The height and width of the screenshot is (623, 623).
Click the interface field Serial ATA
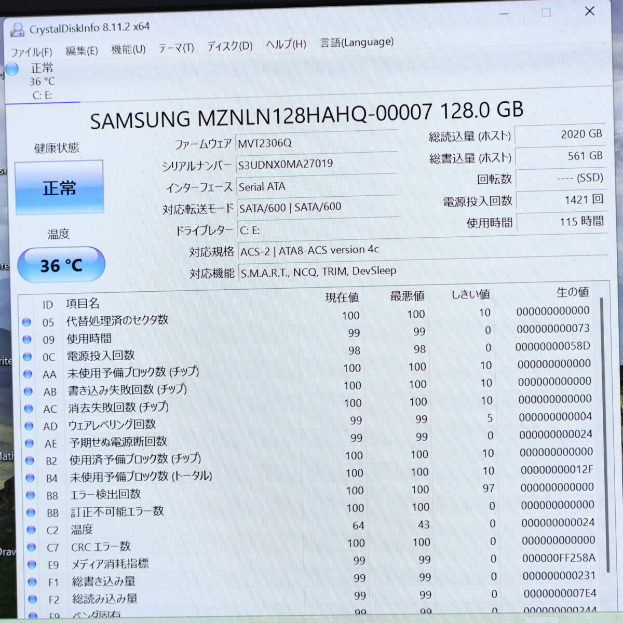[x=317, y=185]
